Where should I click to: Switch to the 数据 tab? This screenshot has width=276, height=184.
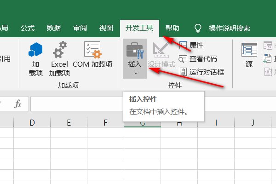pyautogui.click(x=54, y=28)
